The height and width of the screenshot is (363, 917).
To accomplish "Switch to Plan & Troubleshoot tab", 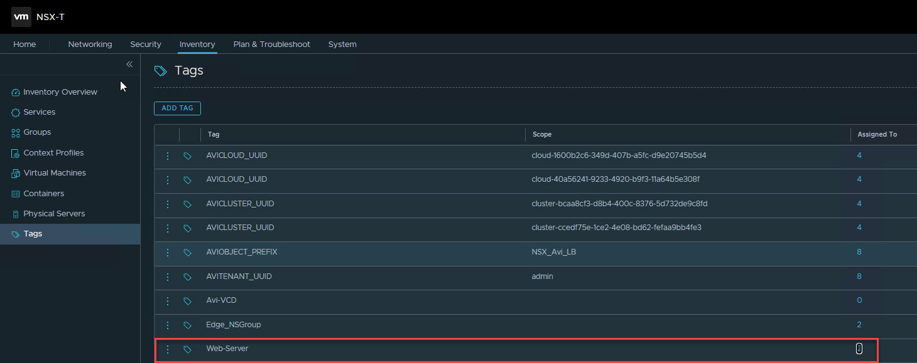I will 271,45.
